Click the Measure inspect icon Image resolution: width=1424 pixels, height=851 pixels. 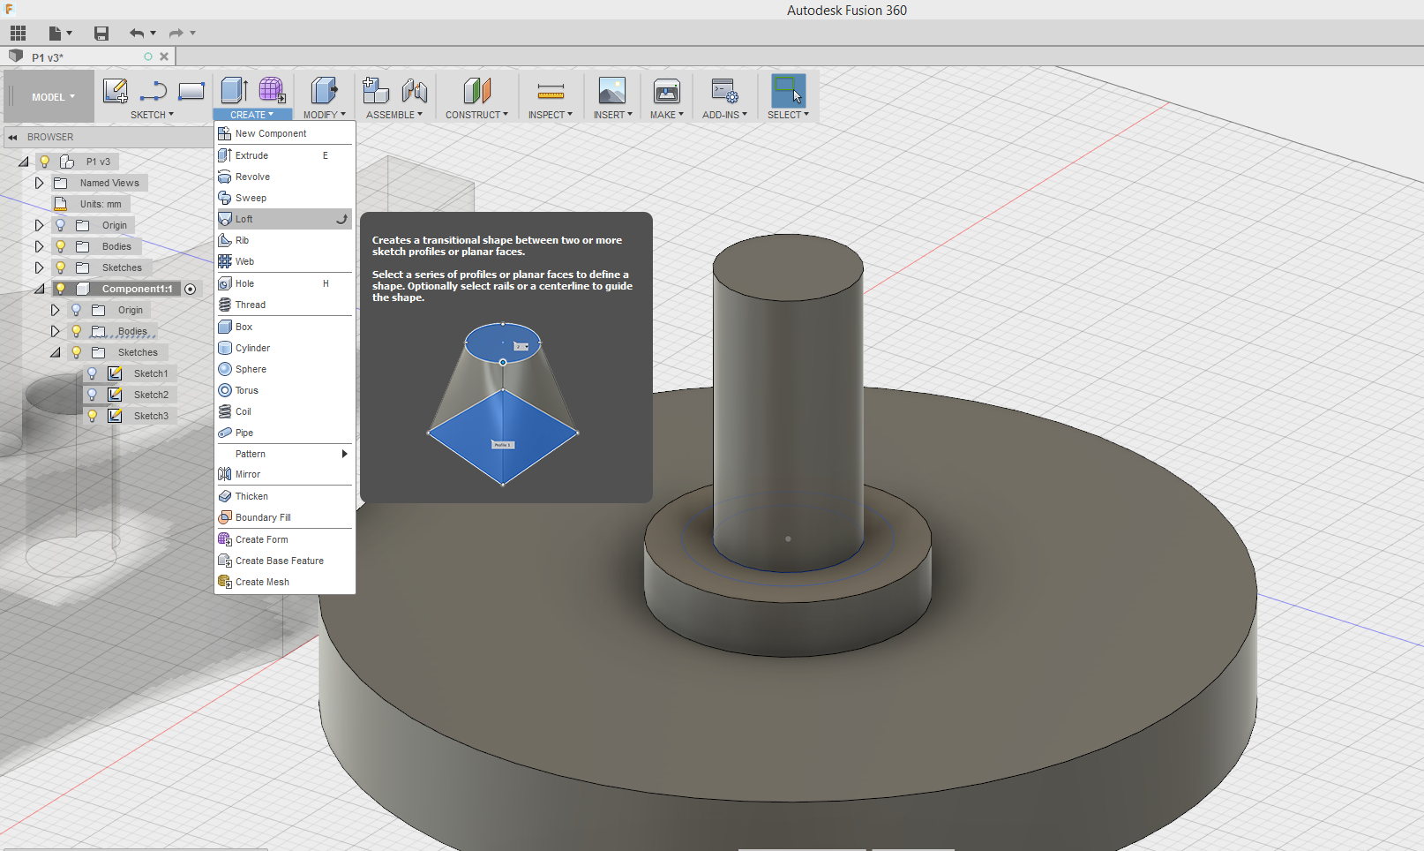(x=551, y=91)
